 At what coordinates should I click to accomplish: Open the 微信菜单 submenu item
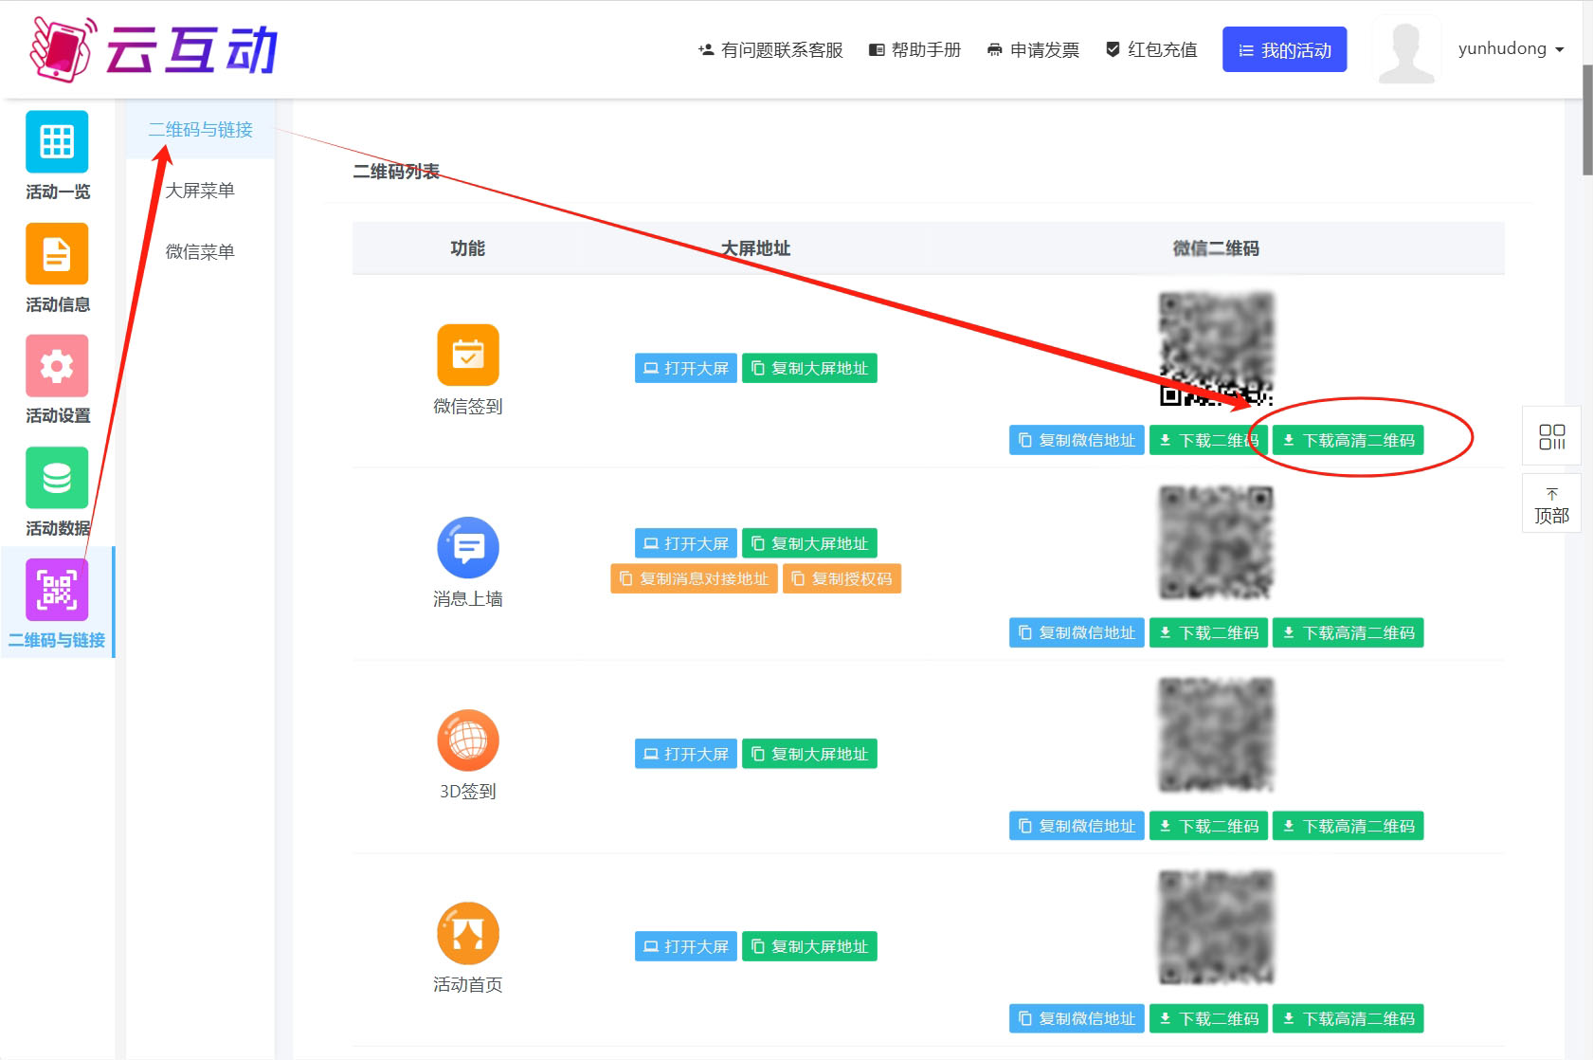tap(200, 251)
